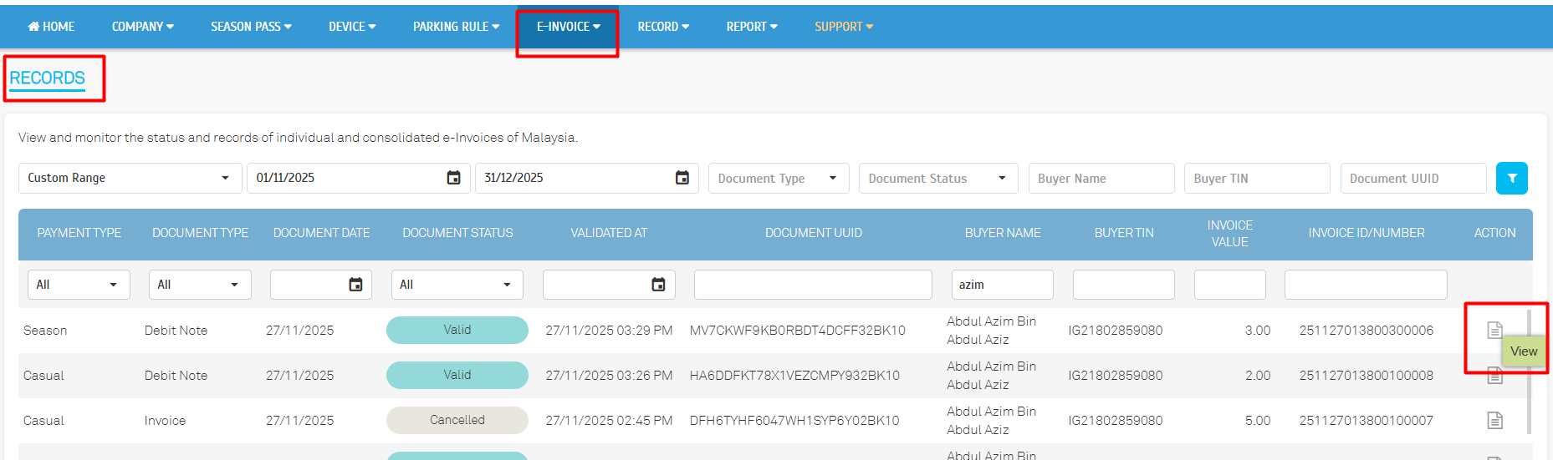Click the Home icon in navigation bar

(33, 27)
